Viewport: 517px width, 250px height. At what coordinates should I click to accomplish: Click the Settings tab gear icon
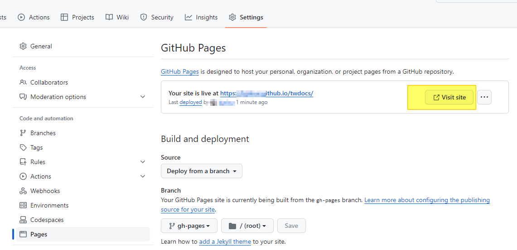[x=232, y=17]
